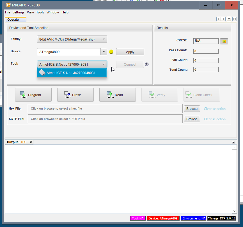Screen dimensions: 243x227
Task: Click the Device and Tool Selection header
Action: (x=80, y=28)
